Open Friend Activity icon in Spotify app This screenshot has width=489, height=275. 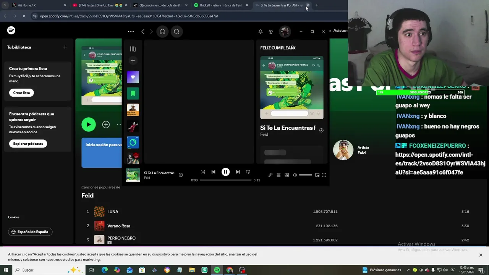pos(271,32)
